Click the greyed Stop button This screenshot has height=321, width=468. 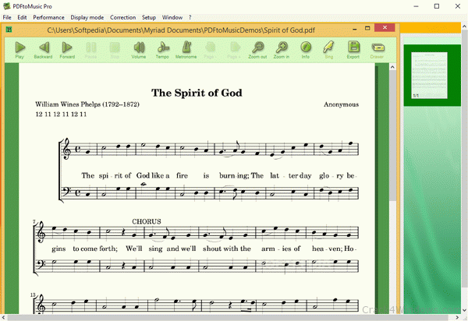click(x=115, y=49)
